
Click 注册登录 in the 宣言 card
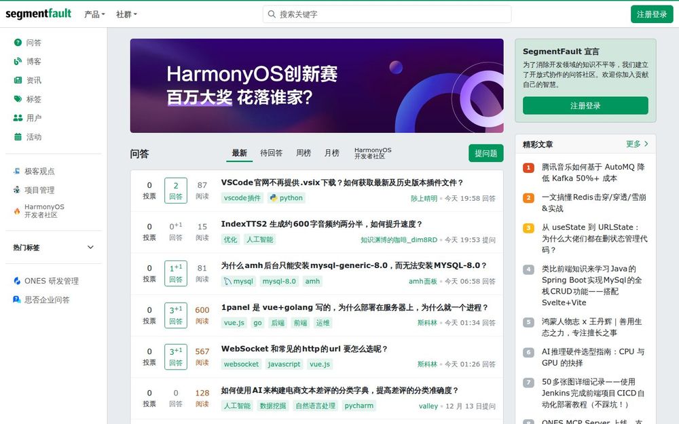585,106
